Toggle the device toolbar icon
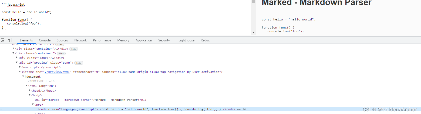Viewport: 421px width, 114px height. [x=10, y=40]
